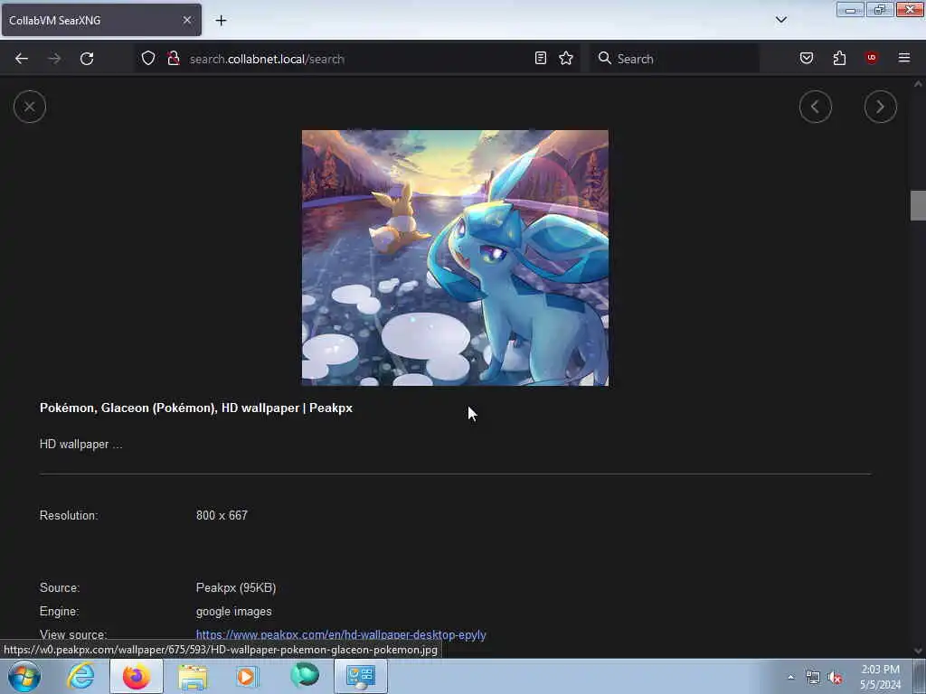
Task: Open the Control Panel taskbar item
Action: click(x=361, y=676)
